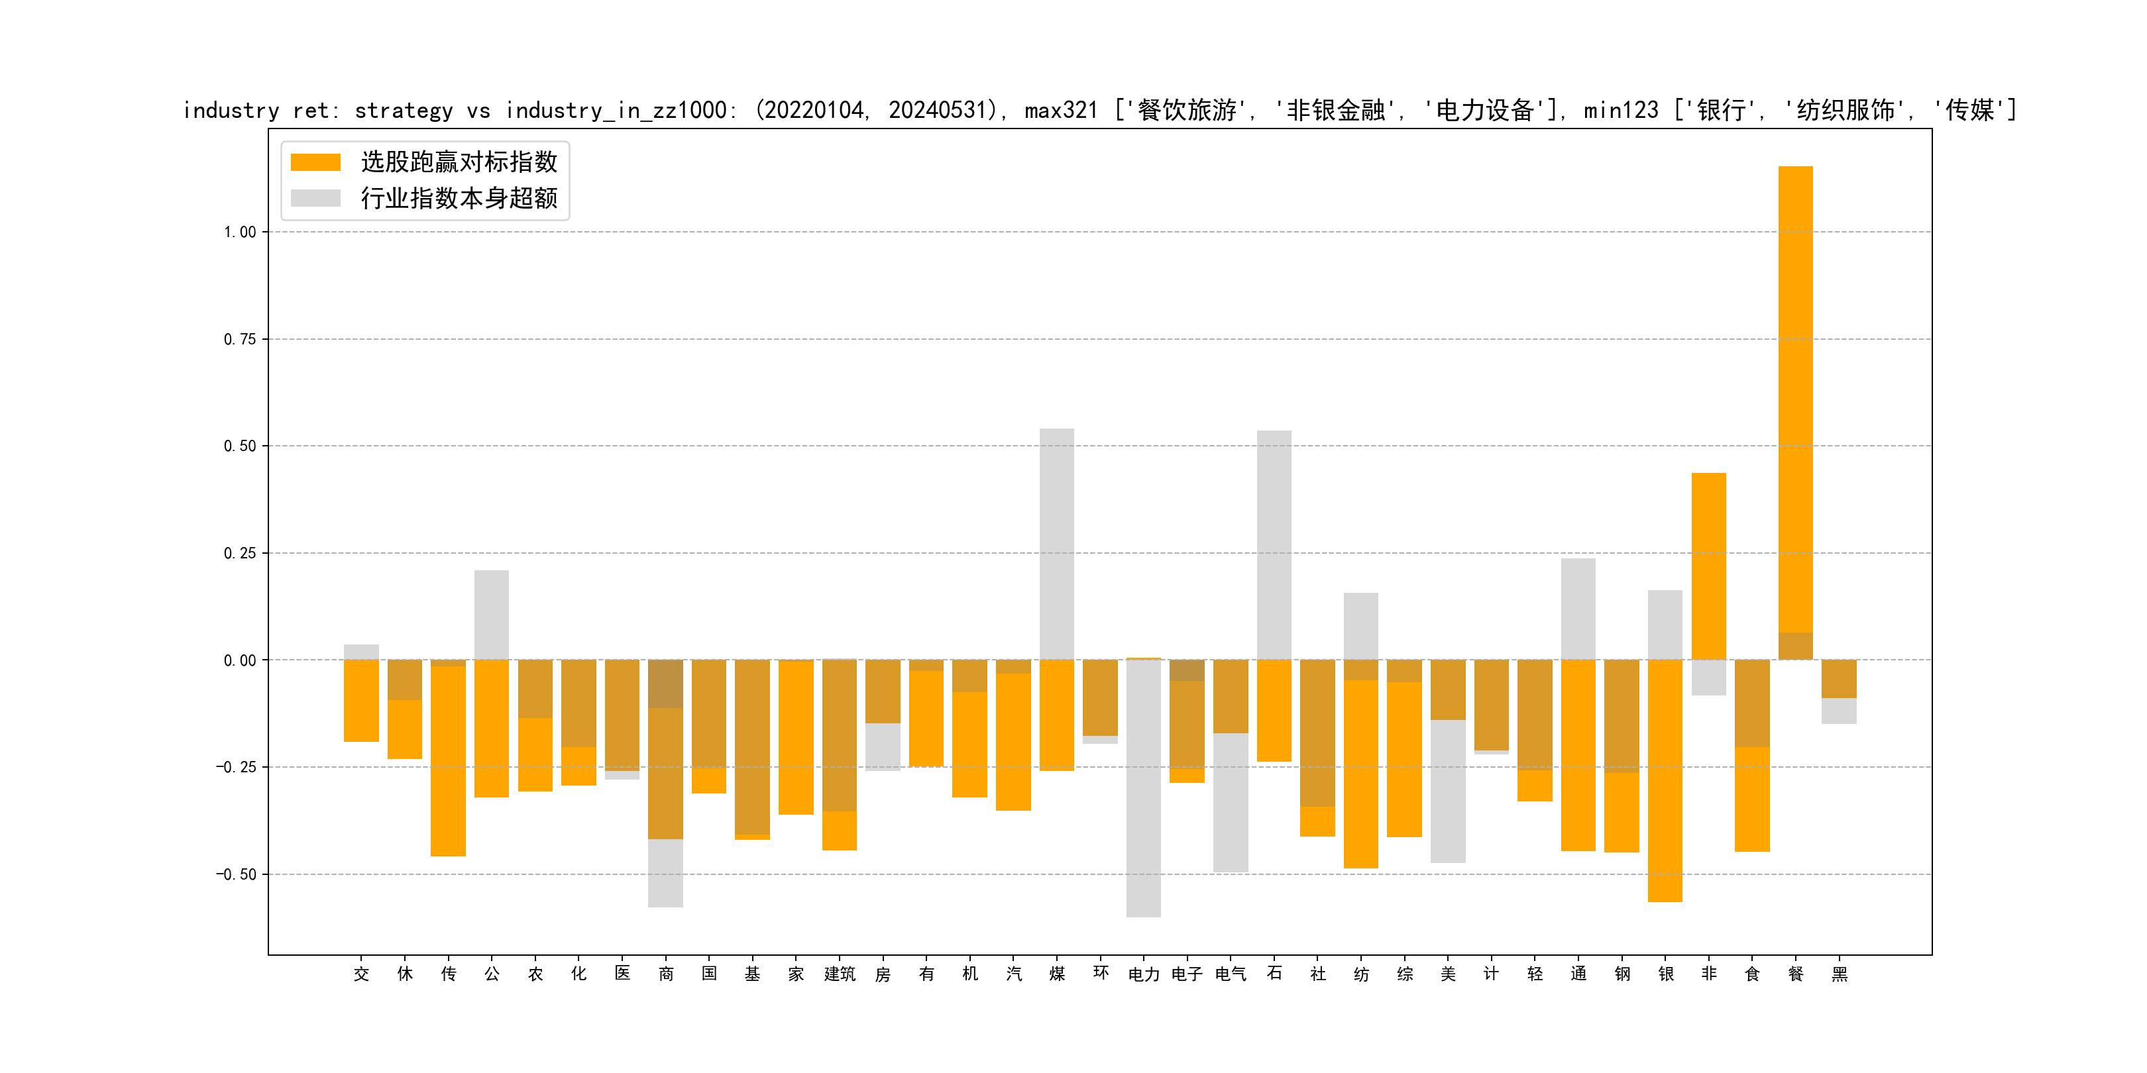This screenshot has height=1073, width=2147.
Task: Click the legend label 选股跑赢对标指数
Action: (459, 162)
